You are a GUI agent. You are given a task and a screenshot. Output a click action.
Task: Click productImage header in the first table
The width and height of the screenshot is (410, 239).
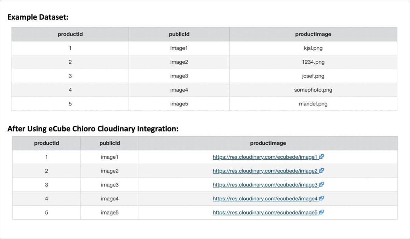[x=313, y=34]
